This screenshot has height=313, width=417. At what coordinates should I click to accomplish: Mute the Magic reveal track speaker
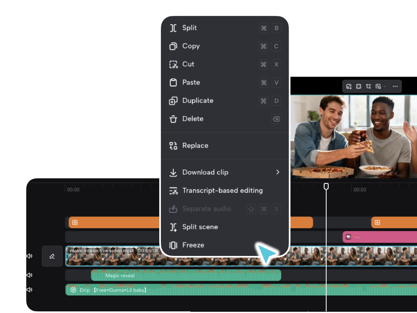pyautogui.click(x=29, y=275)
